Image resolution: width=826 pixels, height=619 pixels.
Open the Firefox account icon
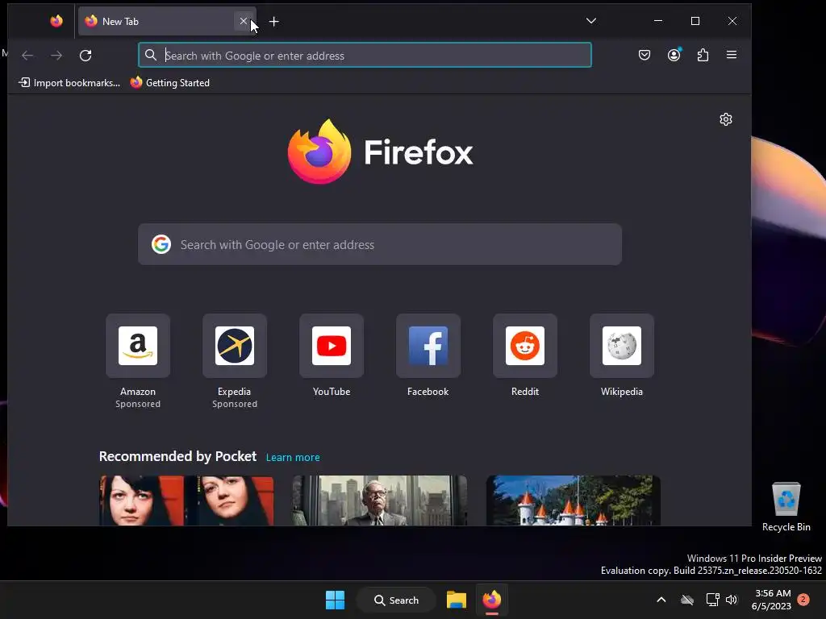click(x=674, y=55)
